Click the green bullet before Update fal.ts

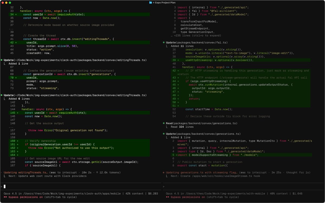(x=164, y=42)
